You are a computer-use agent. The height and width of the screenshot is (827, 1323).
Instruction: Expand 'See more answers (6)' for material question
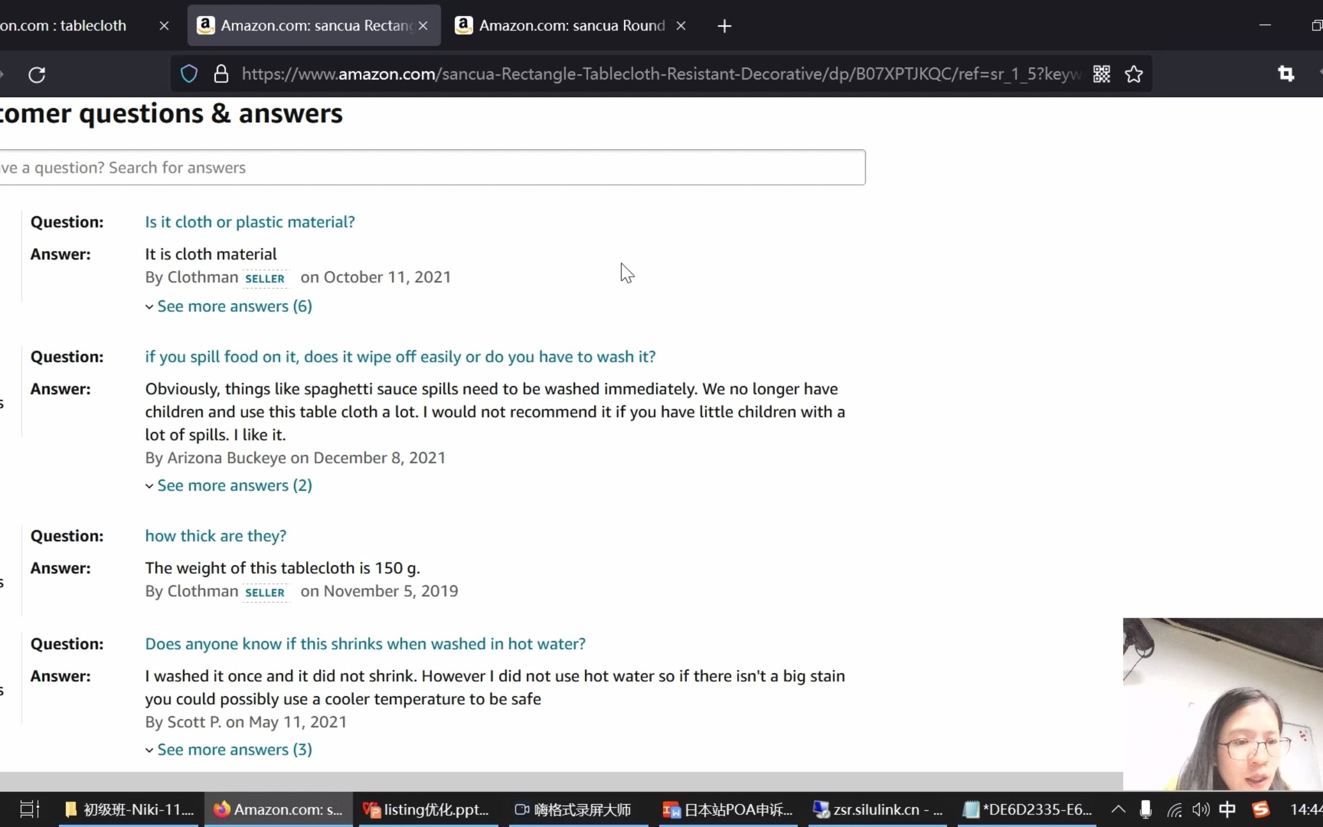click(234, 305)
